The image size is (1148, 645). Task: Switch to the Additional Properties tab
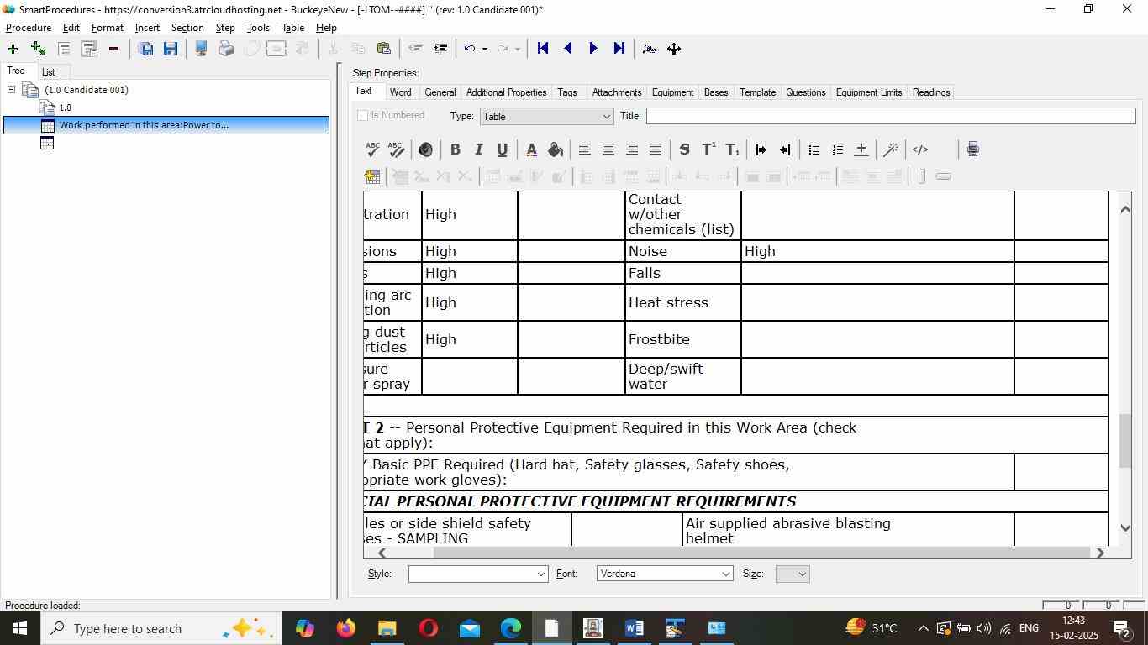click(x=506, y=92)
